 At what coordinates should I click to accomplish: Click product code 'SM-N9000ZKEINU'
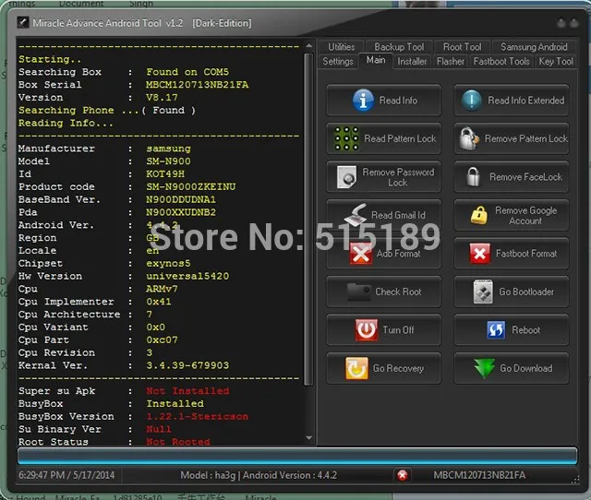click(x=191, y=186)
